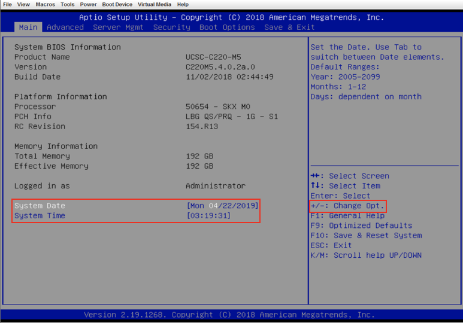
Task: Click the Months: 1-12 help text
Action: pyautogui.click(x=338, y=87)
